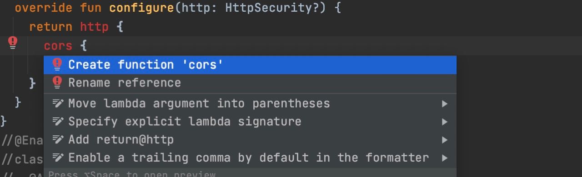Image resolution: width=582 pixels, height=177 pixels.
Task: Expand submenu arrow for Enable a trailing comma
Action: click(444, 158)
